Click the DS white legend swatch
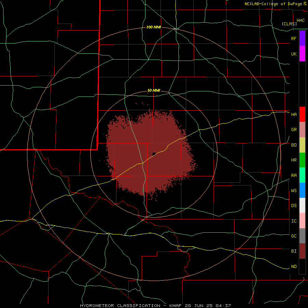Image resolution: width=308 pixels, height=308 pixels. [x=302, y=205]
